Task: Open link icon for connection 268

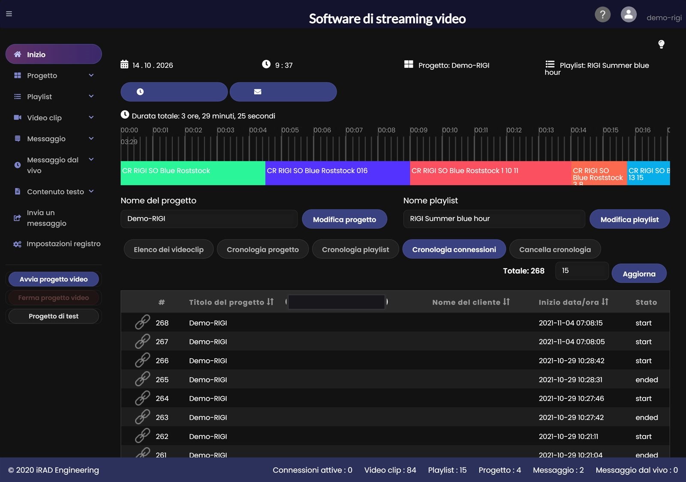Action: 142,322
